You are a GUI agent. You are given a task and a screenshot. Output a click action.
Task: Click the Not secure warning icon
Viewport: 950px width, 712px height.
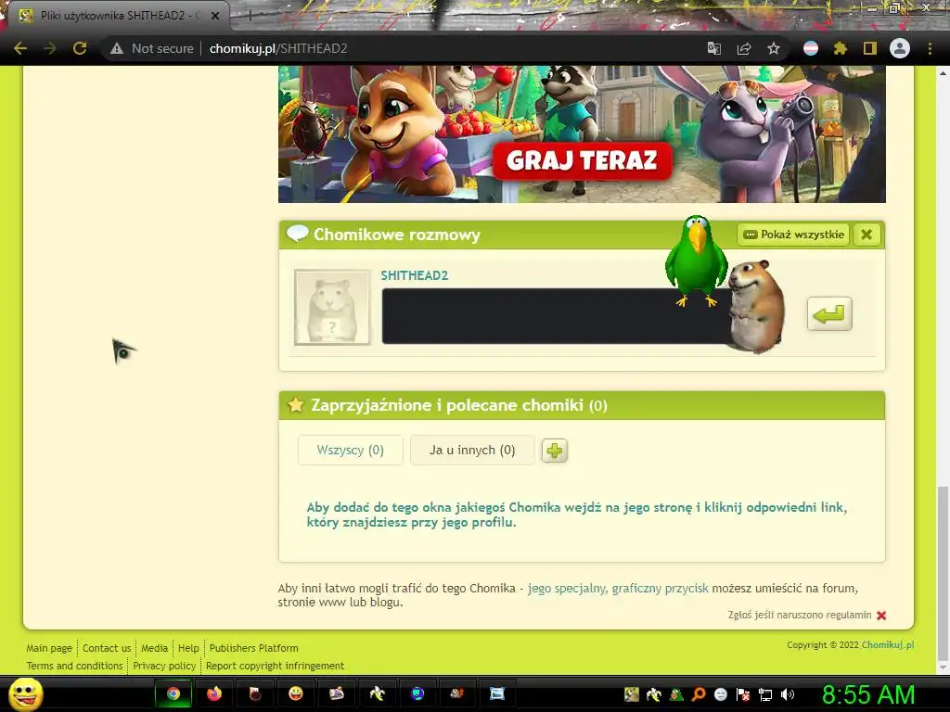pos(117,48)
